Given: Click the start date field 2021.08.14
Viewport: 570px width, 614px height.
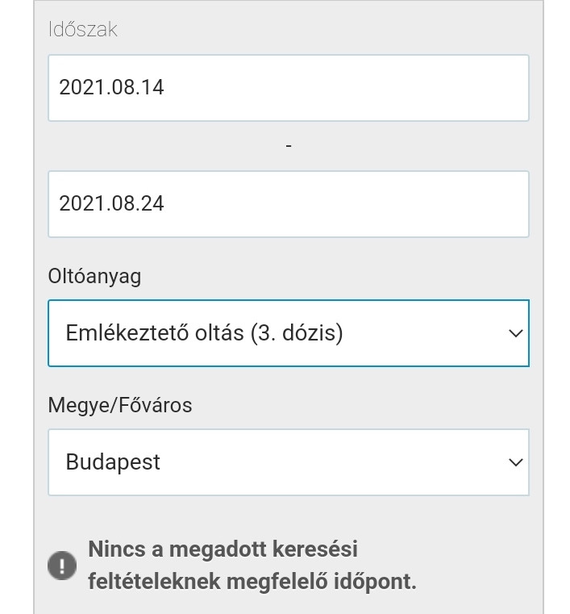Looking at the screenshot, I should click(289, 88).
